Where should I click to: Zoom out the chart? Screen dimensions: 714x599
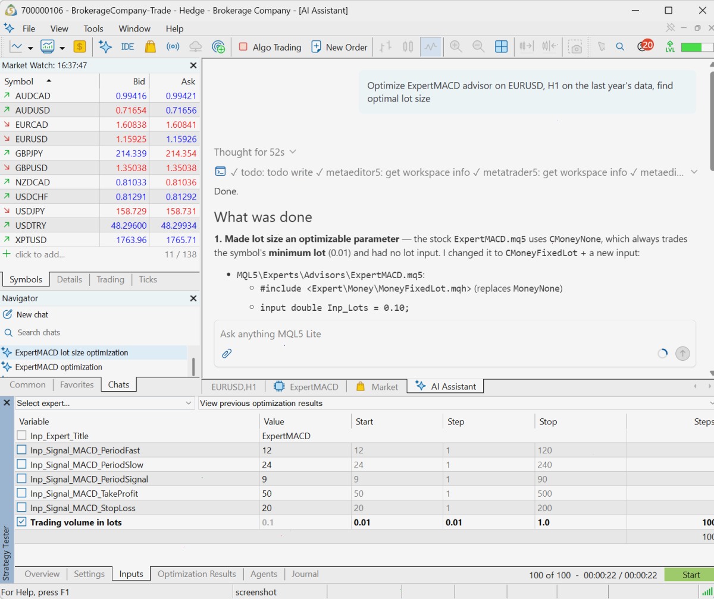tap(478, 47)
